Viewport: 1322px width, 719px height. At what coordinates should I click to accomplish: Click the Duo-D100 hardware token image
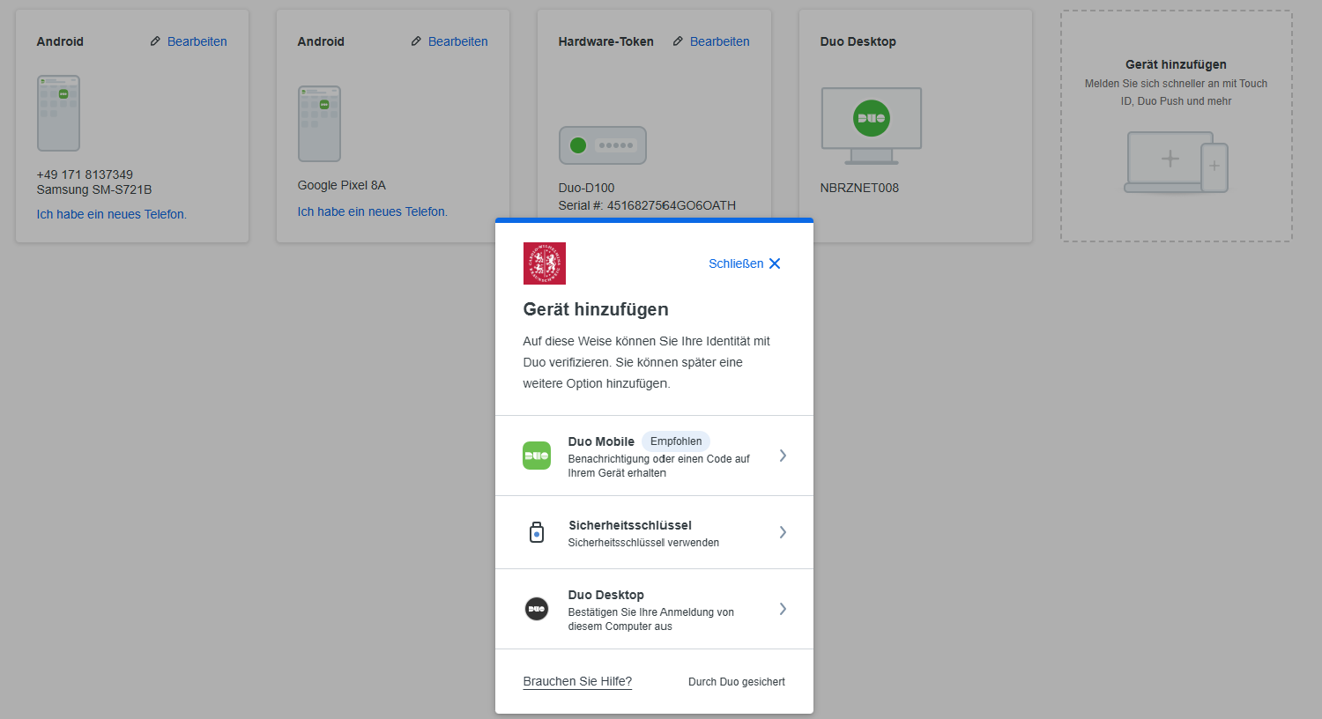pyautogui.click(x=603, y=145)
